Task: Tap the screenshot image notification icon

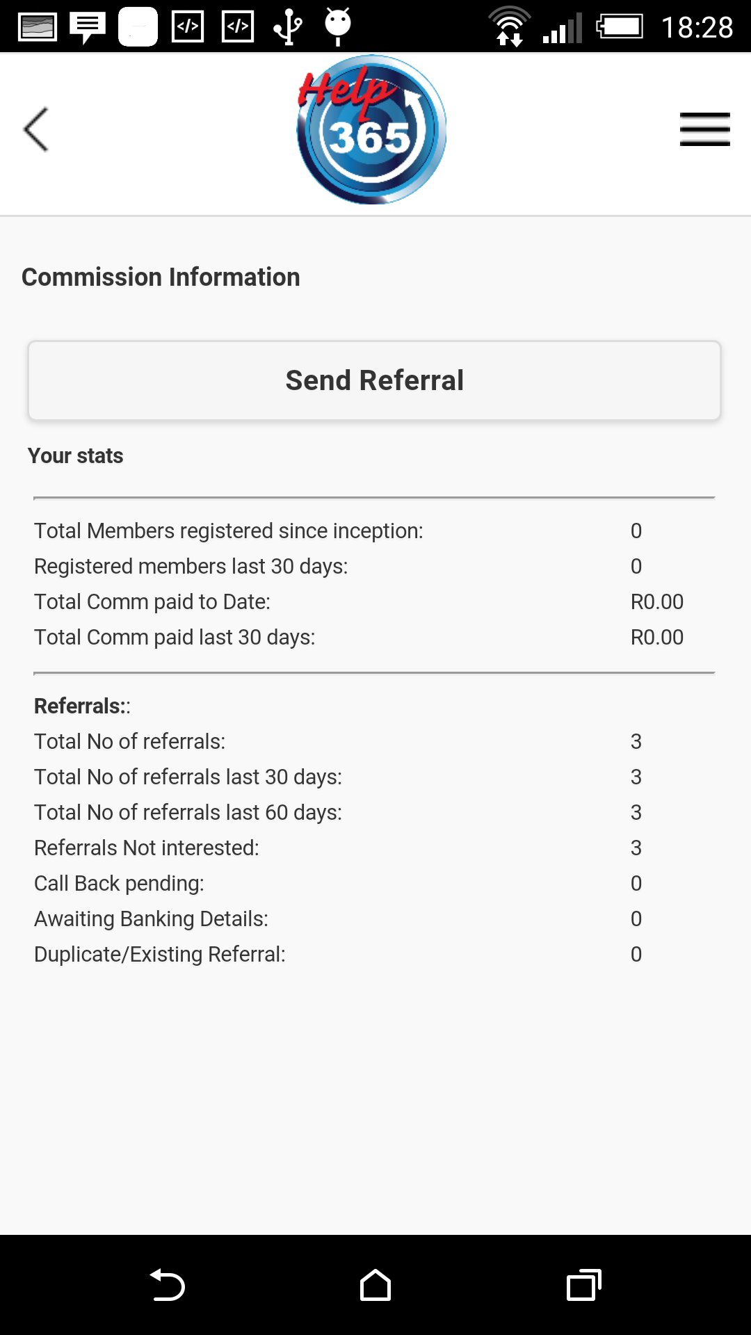Action: (38, 28)
